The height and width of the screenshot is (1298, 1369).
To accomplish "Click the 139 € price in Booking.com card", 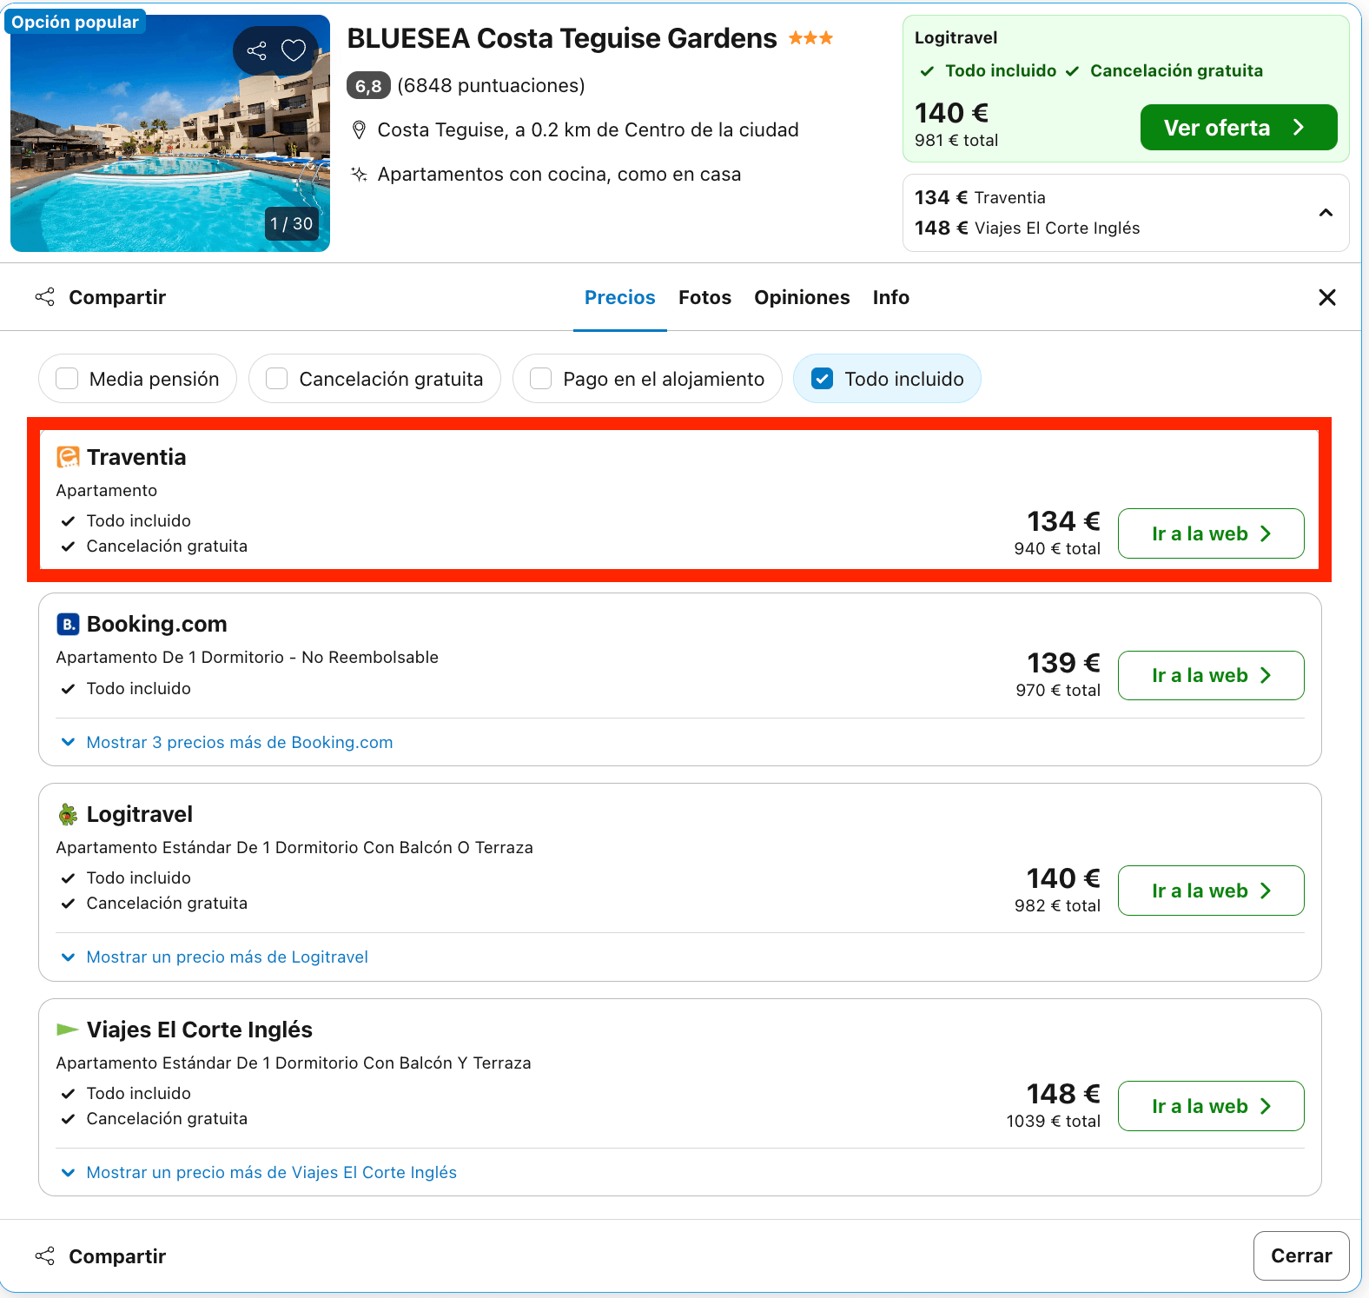I will pos(1063,663).
